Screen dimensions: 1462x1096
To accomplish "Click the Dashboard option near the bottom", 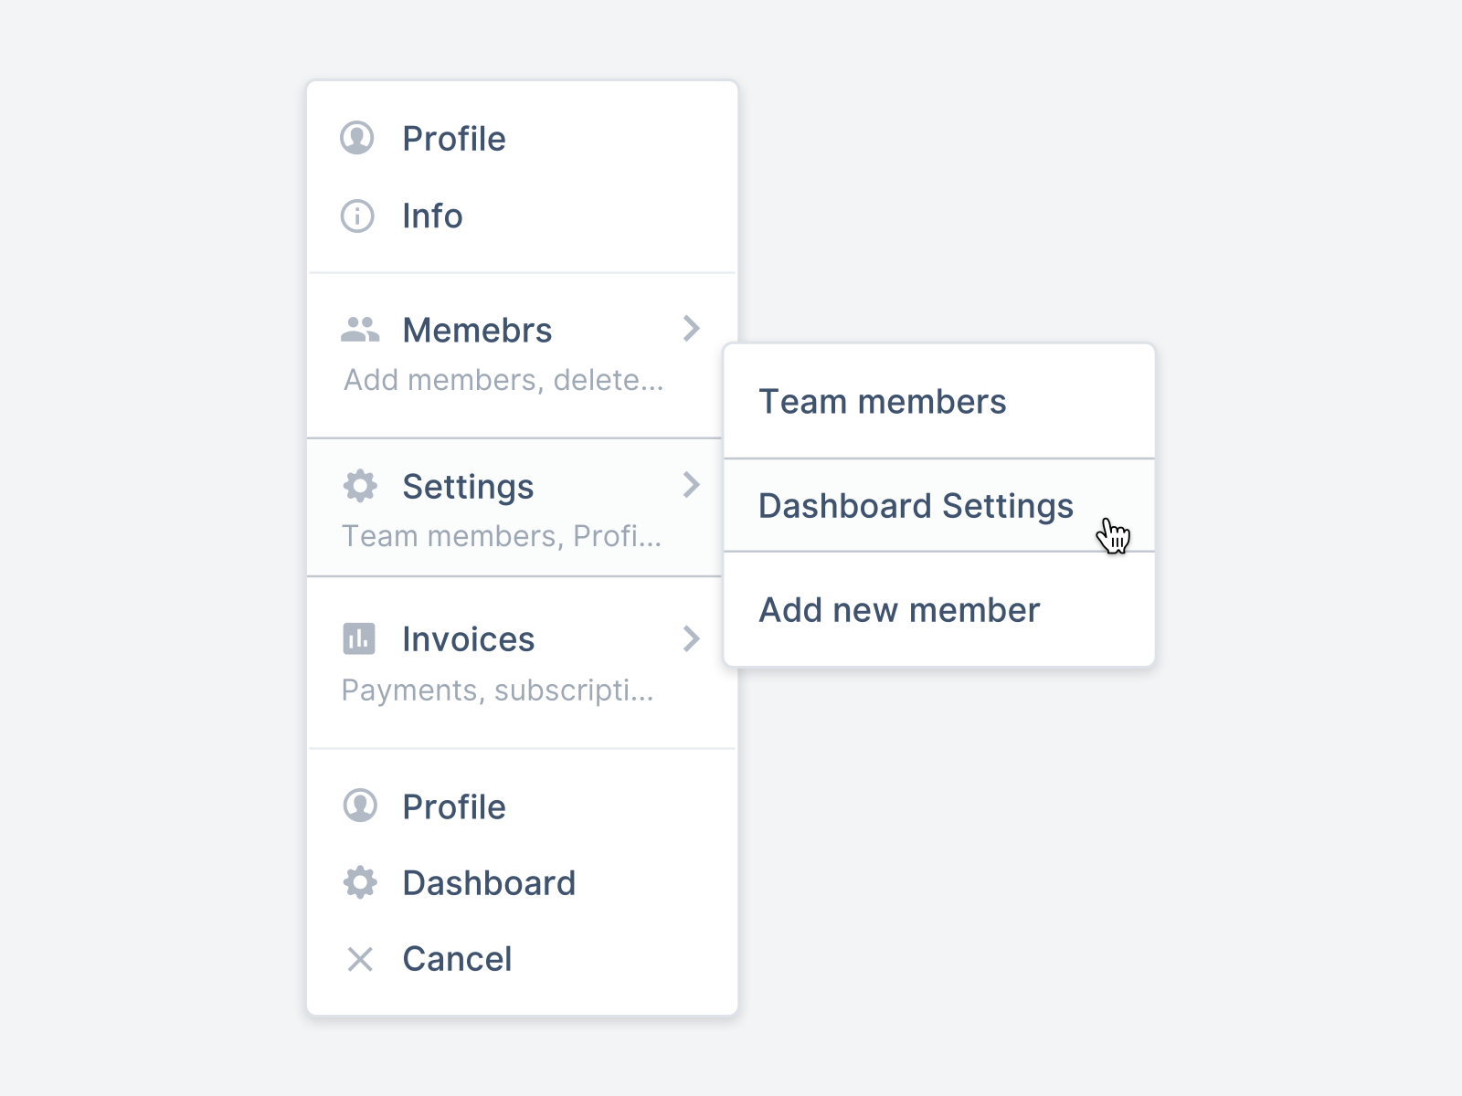I will tap(489, 882).
